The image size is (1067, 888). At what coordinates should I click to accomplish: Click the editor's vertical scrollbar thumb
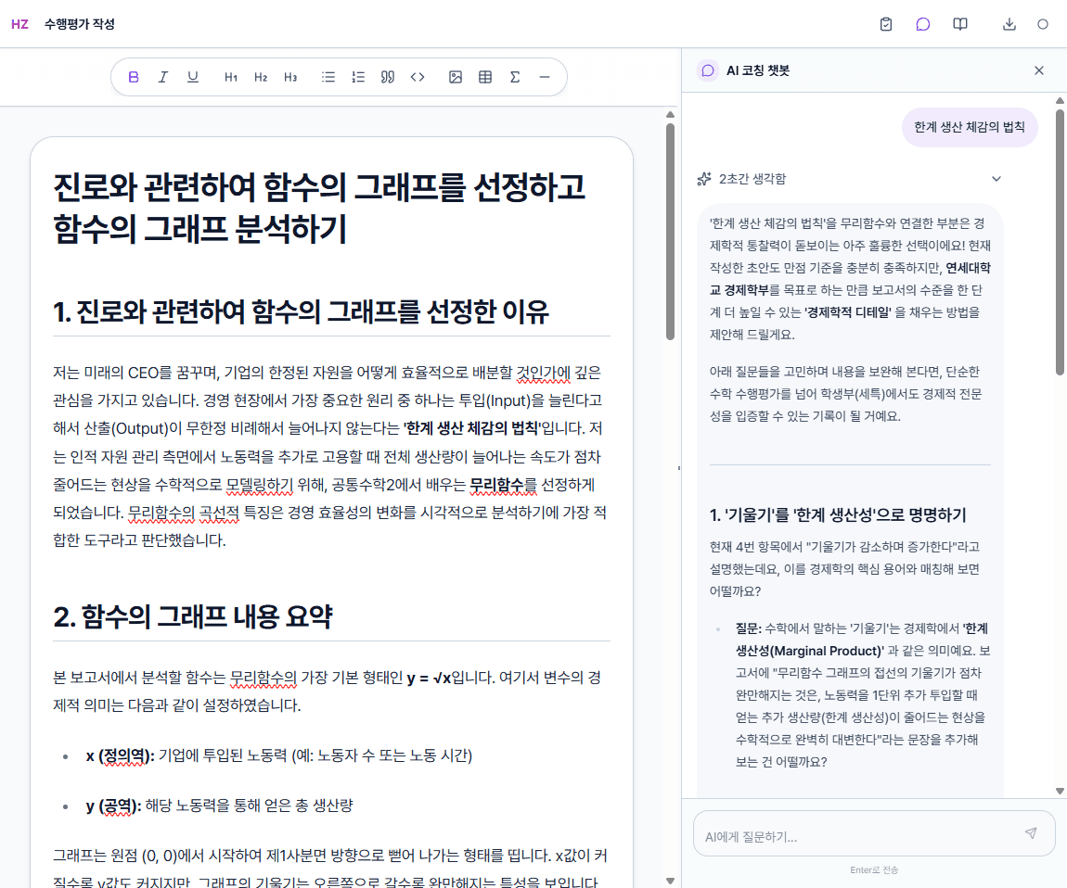670,231
